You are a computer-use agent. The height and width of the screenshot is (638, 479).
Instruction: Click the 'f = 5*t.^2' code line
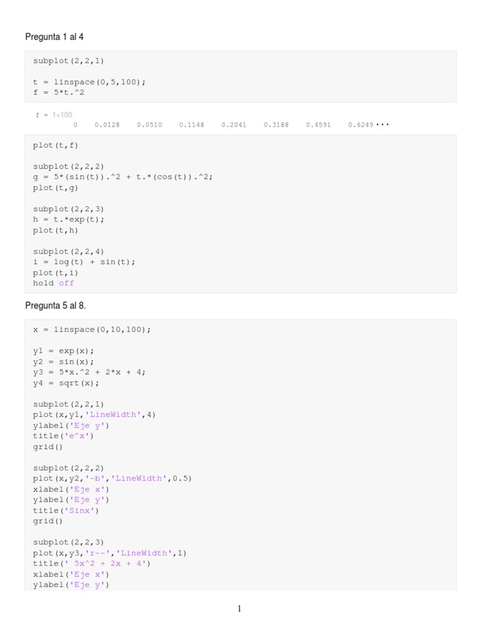59,92
